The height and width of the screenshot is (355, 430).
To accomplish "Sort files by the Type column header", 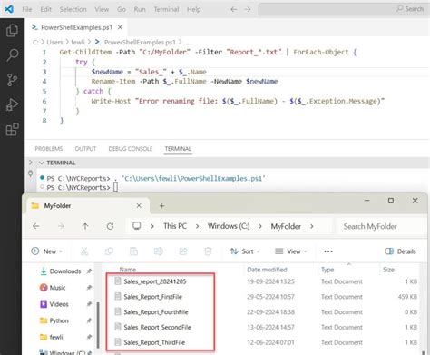I will pos(327,270).
